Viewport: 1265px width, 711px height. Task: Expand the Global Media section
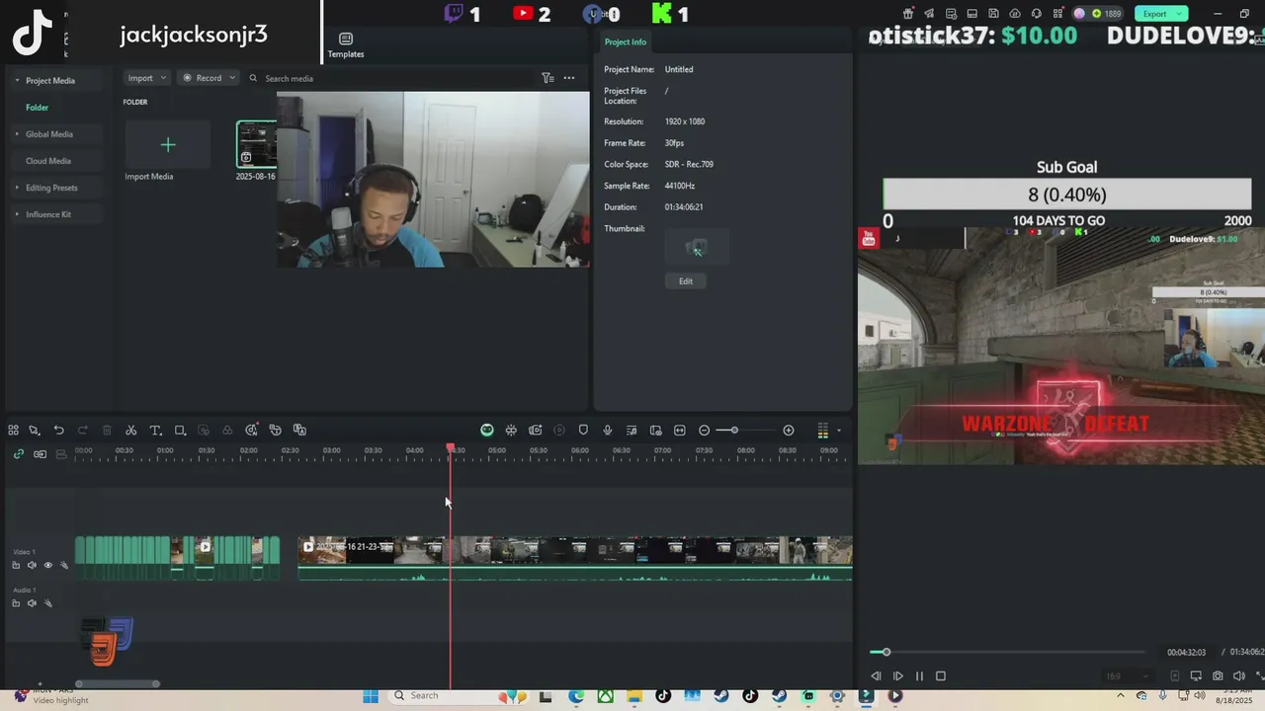pyautogui.click(x=17, y=134)
